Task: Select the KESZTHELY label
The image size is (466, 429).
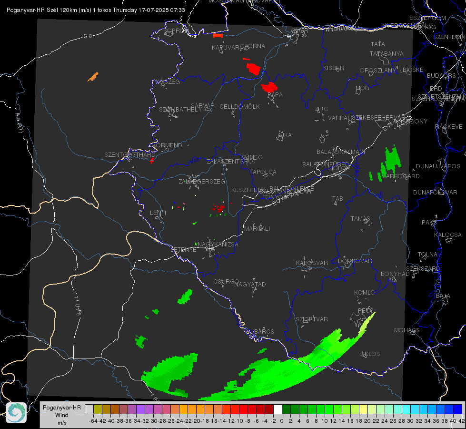Action: [x=247, y=190]
